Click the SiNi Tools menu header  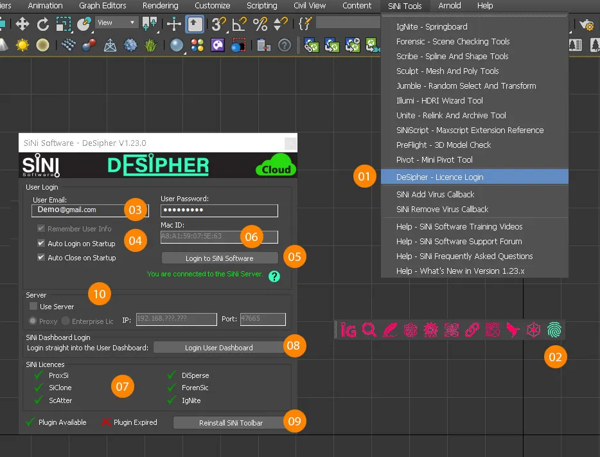(x=405, y=6)
